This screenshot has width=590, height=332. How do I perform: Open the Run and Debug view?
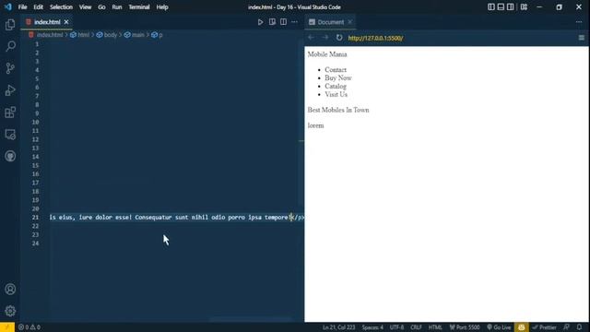10,90
